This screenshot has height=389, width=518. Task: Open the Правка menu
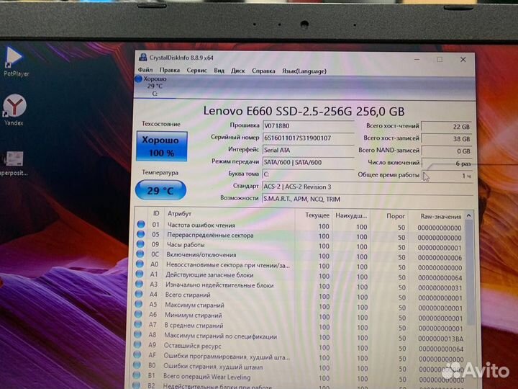[170, 70]
